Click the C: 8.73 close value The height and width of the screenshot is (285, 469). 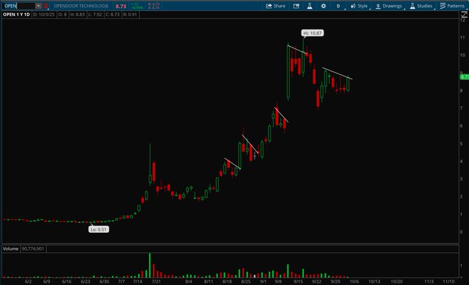112,14
